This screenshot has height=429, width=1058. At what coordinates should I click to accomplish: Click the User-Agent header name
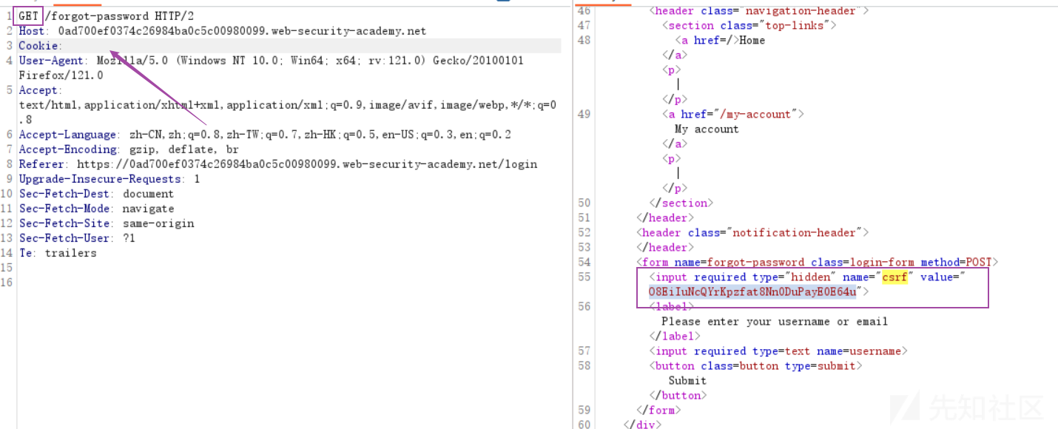pyautogui.click(x=53, y=60)
